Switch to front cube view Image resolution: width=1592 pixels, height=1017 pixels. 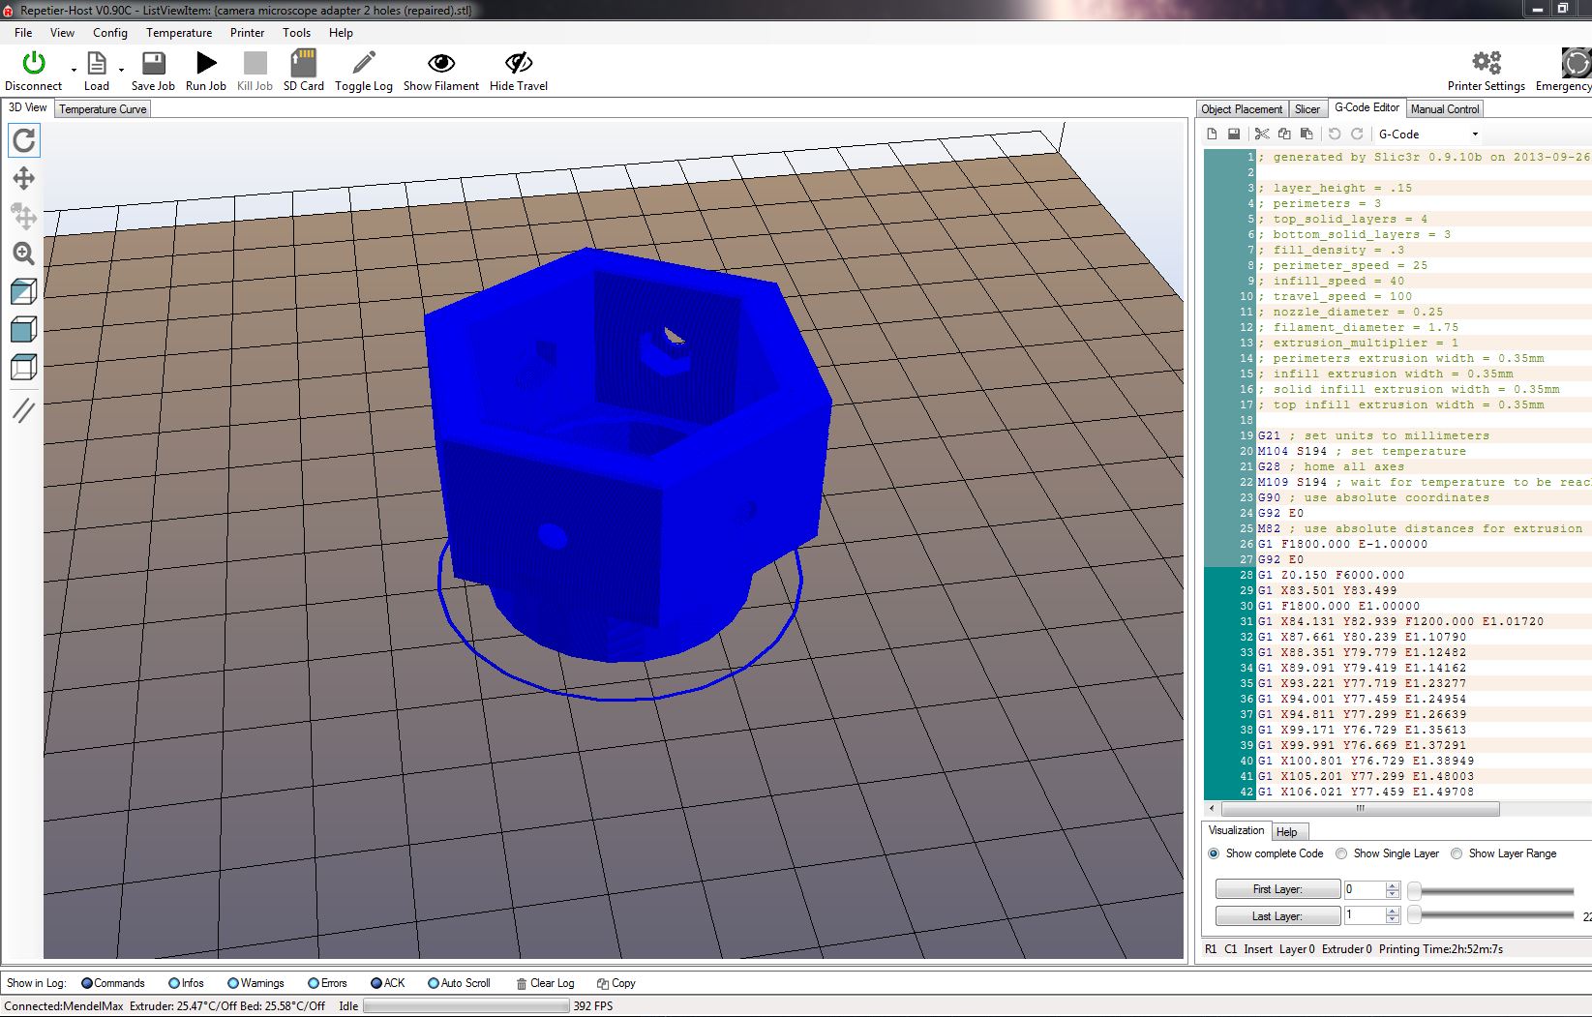23,329
